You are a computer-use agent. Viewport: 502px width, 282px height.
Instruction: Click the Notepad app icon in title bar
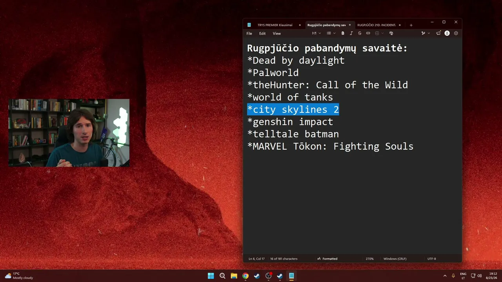[249, 25]
